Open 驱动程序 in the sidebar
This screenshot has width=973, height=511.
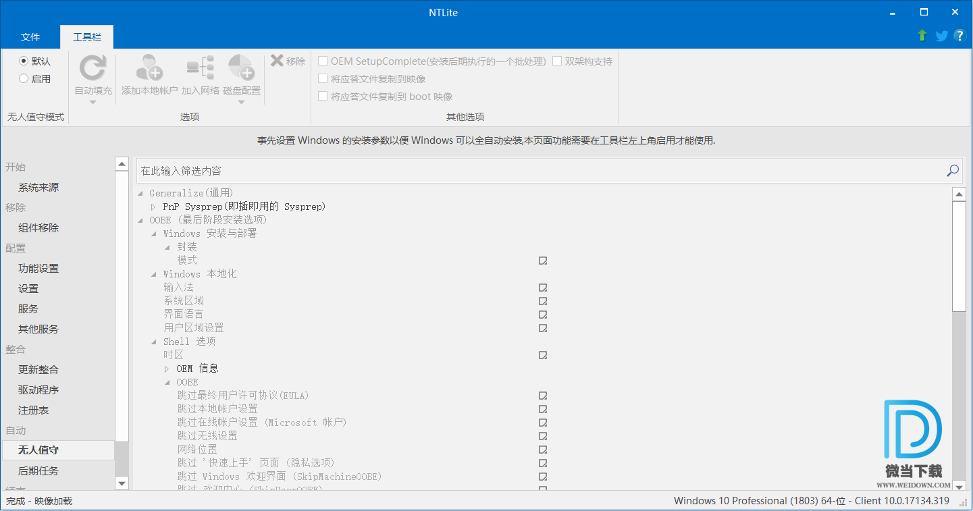[x=38, y=389]
